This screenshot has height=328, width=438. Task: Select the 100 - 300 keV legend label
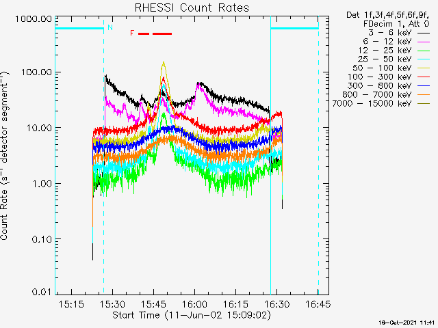380,77
